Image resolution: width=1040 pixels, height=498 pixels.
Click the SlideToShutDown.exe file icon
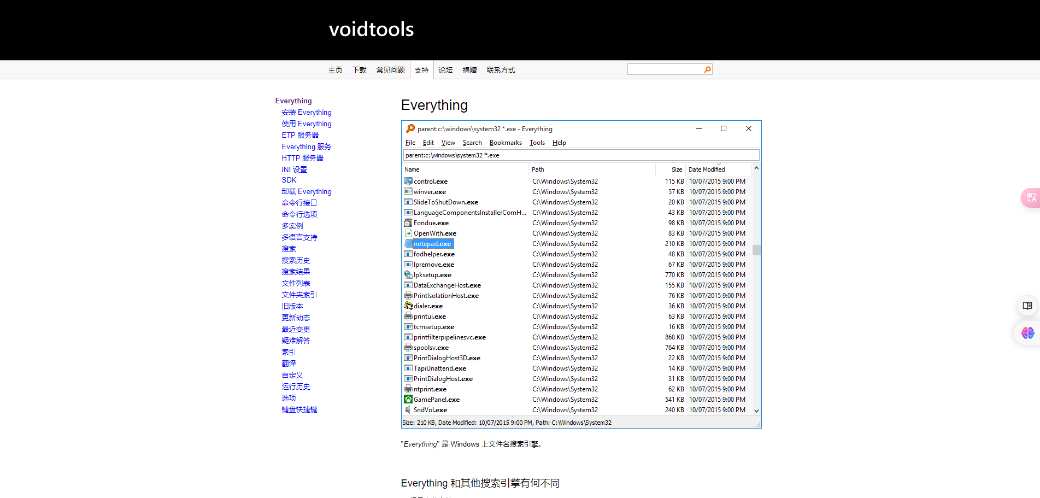click(408, 202)
